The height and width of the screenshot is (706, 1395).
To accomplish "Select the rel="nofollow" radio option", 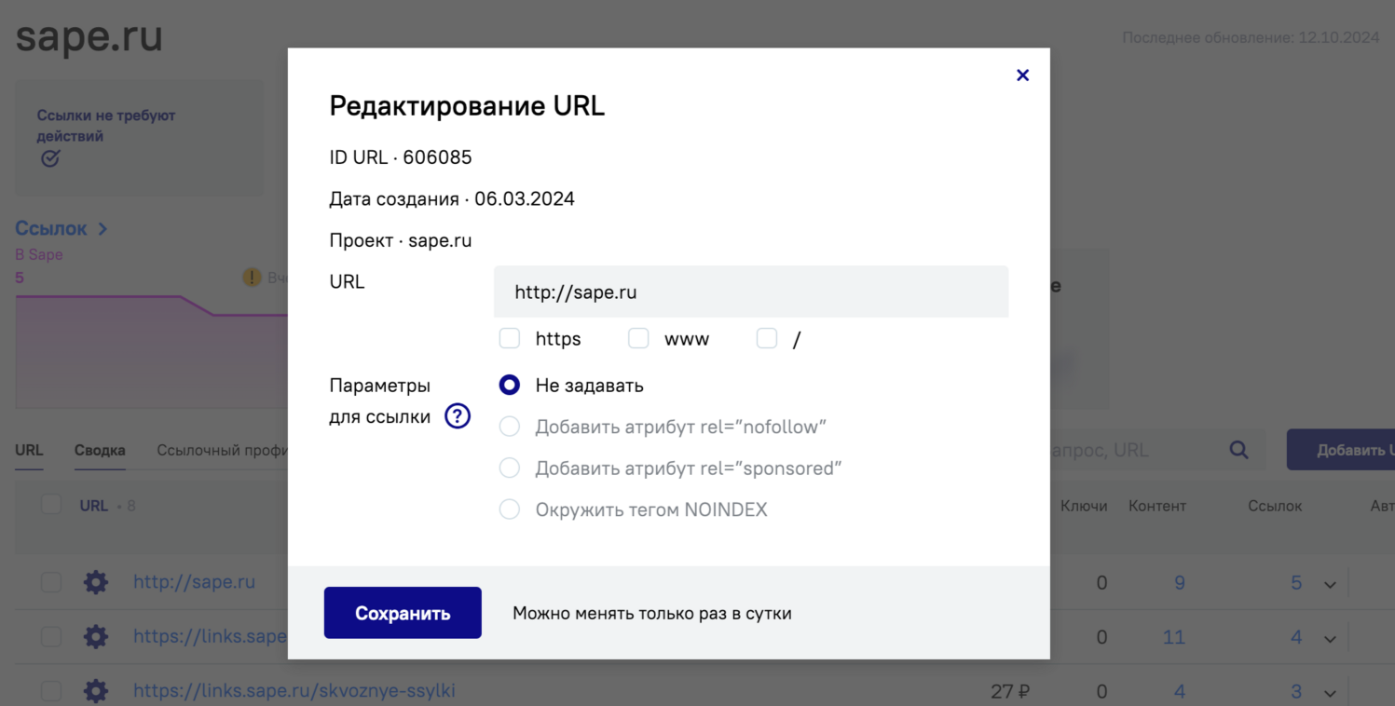I will click(510, 427).
